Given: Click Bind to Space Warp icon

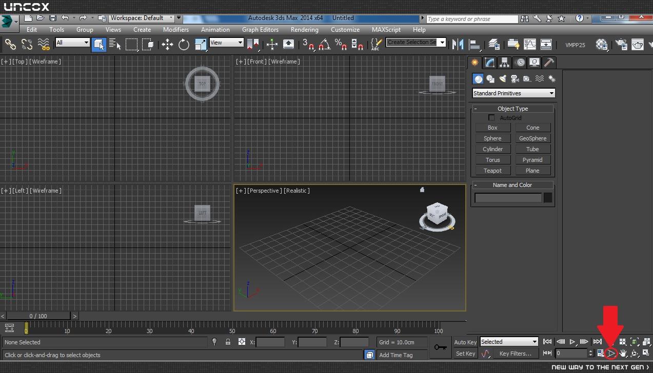Looking at the screenshot, I should coord(44,45).
